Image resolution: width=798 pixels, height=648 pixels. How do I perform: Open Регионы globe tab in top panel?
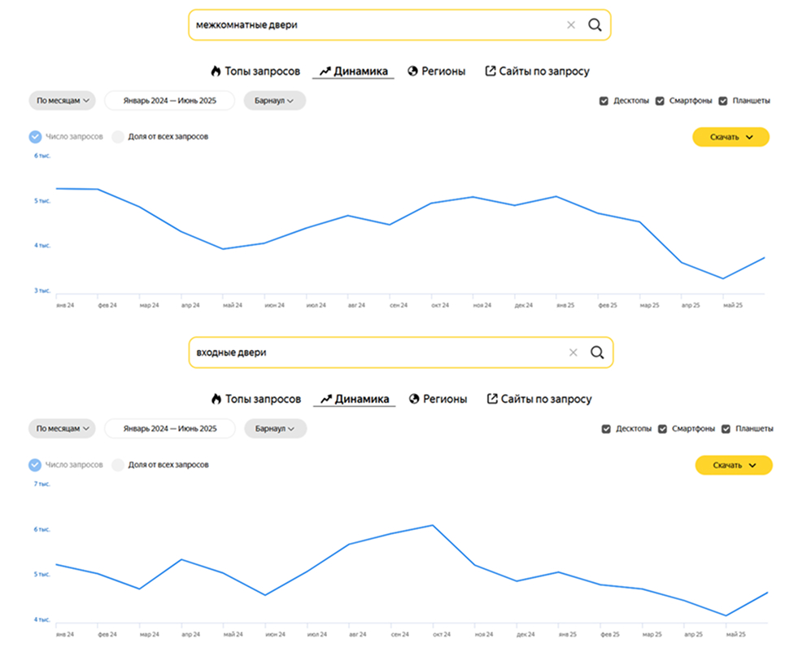(437, 72)
